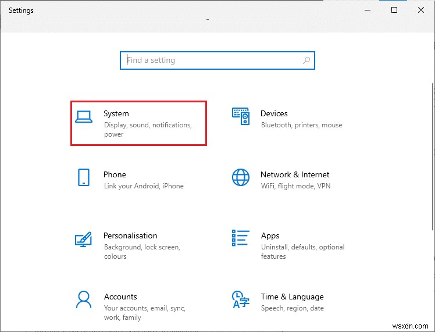Open the Personalisation heading
This screenshot has width=435, height=332.
click(130, 235)
